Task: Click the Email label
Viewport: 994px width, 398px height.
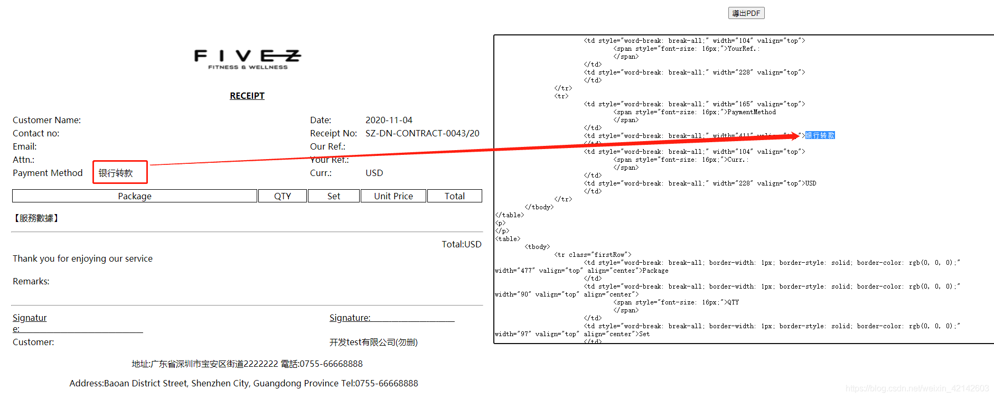Action: click(x=25, y=146)
